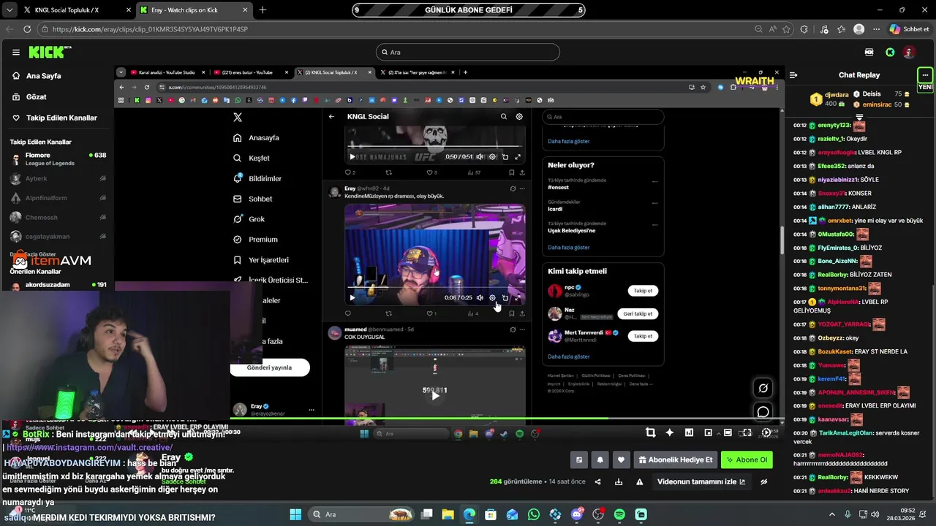This screenshot has height=526, width=936.
Task: Open Spotify from the taskbar
Action: pyautogui.click(x=619, y=514)
